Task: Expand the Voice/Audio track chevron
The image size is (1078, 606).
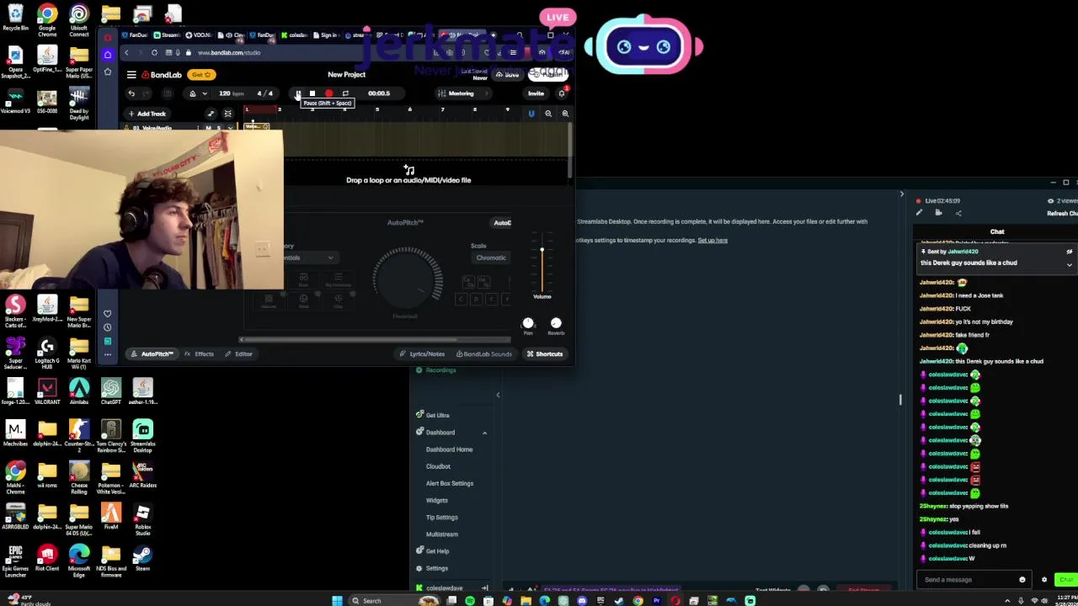Action: click(230, 128)
